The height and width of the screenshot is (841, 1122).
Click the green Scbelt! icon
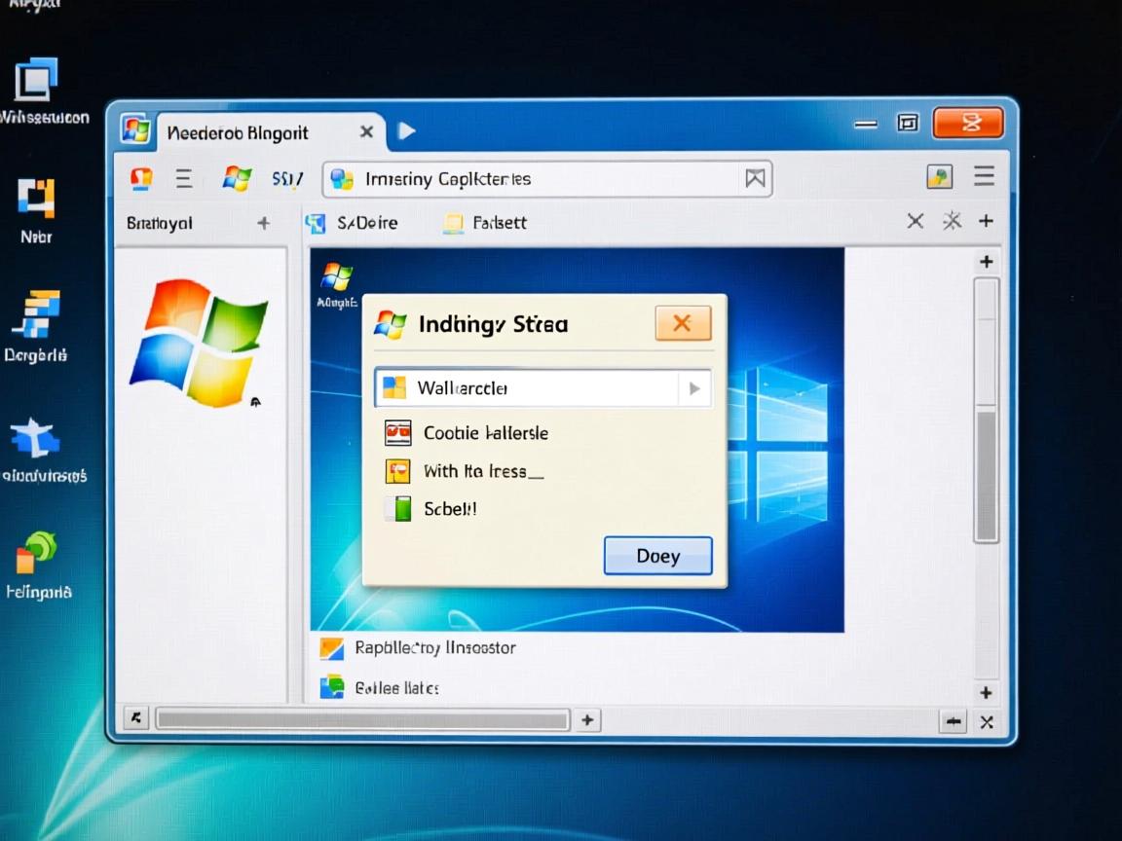(x=397, y=508)
